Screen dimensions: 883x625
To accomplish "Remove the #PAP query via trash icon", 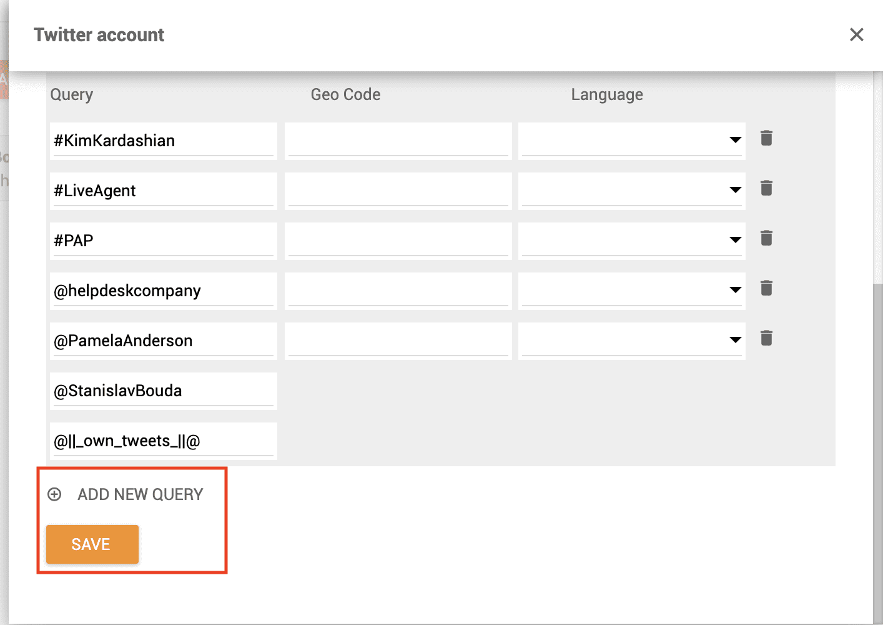I will (766, 238).
